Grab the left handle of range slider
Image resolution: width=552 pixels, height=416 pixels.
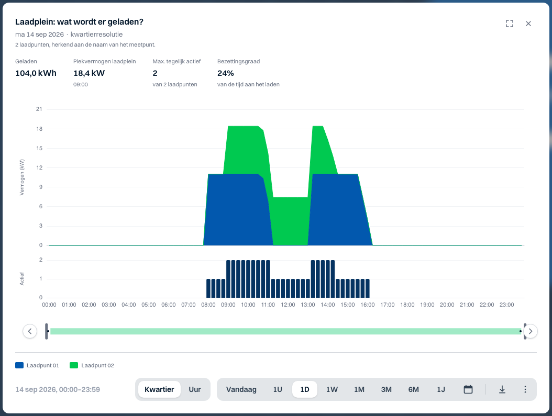[x=47, y=331]
